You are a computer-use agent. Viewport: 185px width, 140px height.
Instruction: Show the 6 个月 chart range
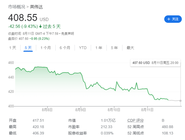tap(65, 48)
